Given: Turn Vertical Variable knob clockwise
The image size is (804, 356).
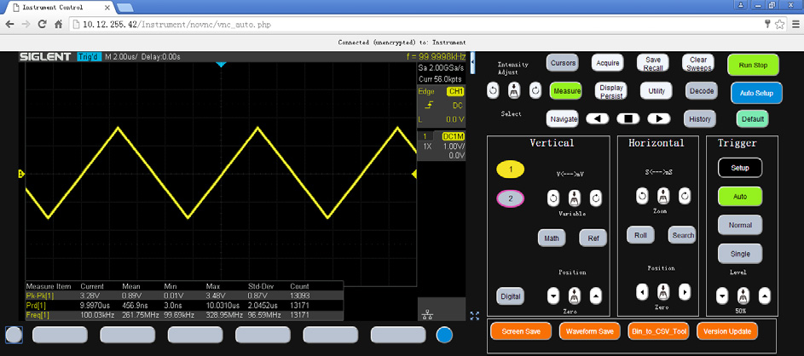Looking at the screenshot, I should click(x=595, y=198).
